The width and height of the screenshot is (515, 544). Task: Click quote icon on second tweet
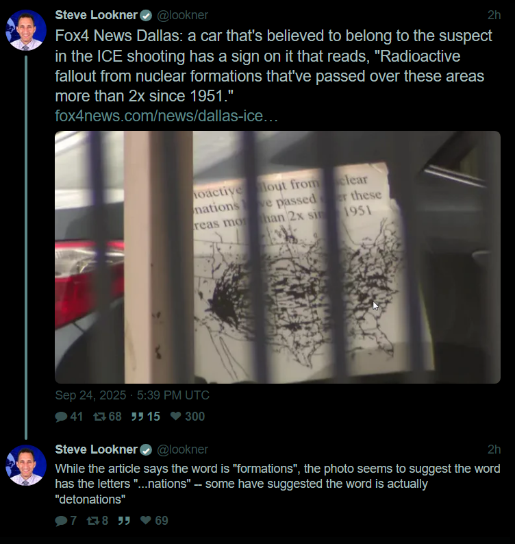pos(124,521)
